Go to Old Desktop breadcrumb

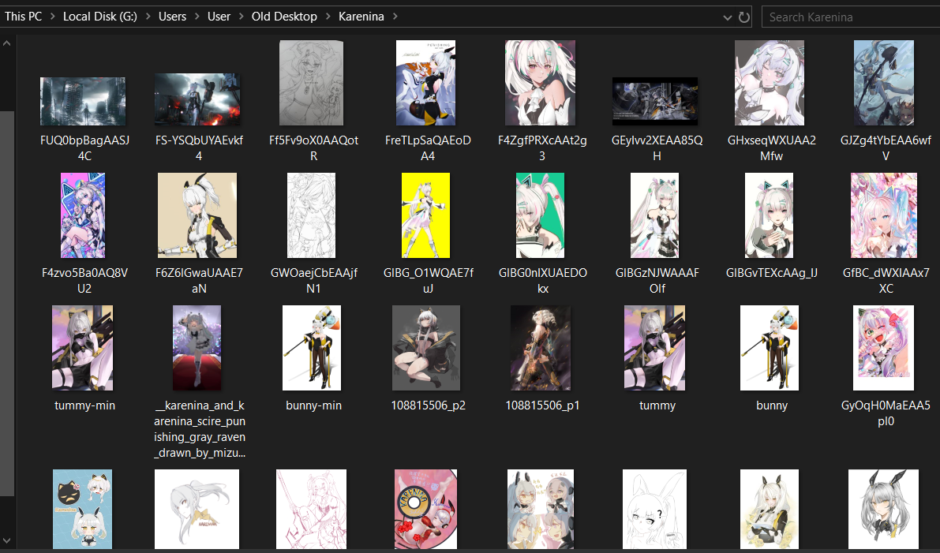(x=284, y=17)
